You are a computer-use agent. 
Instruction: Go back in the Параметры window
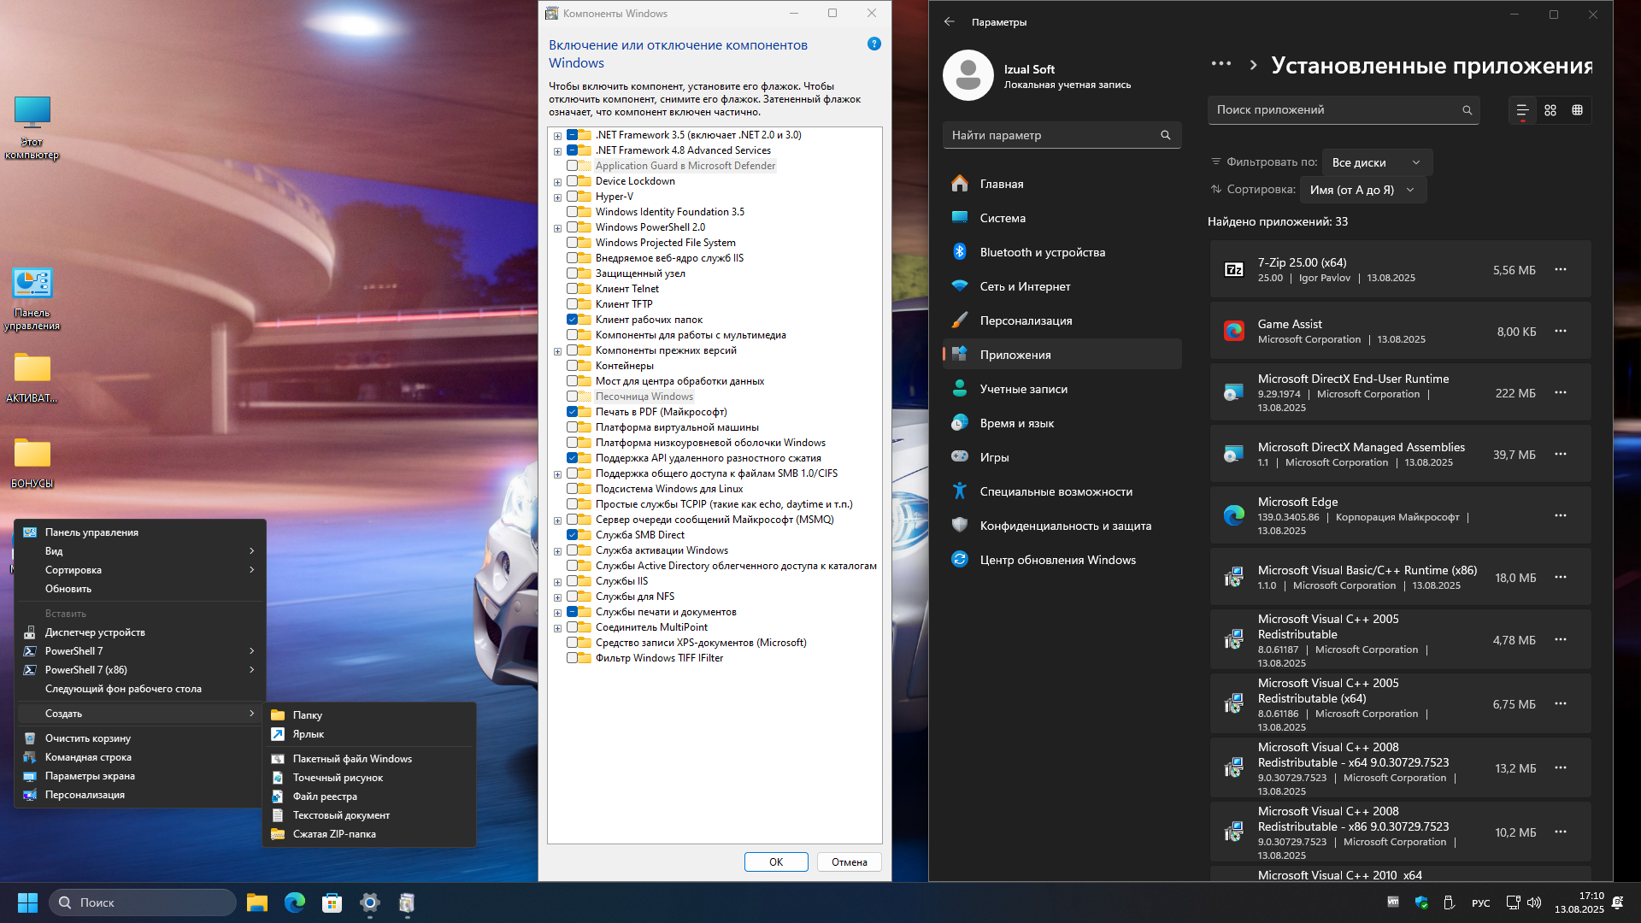click(x=950, y=21)
